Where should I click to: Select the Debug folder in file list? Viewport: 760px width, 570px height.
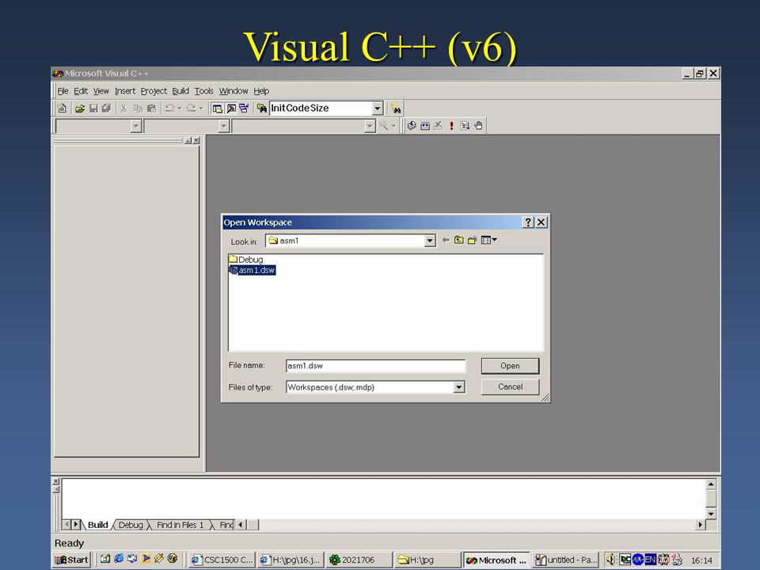pos(246,260)
